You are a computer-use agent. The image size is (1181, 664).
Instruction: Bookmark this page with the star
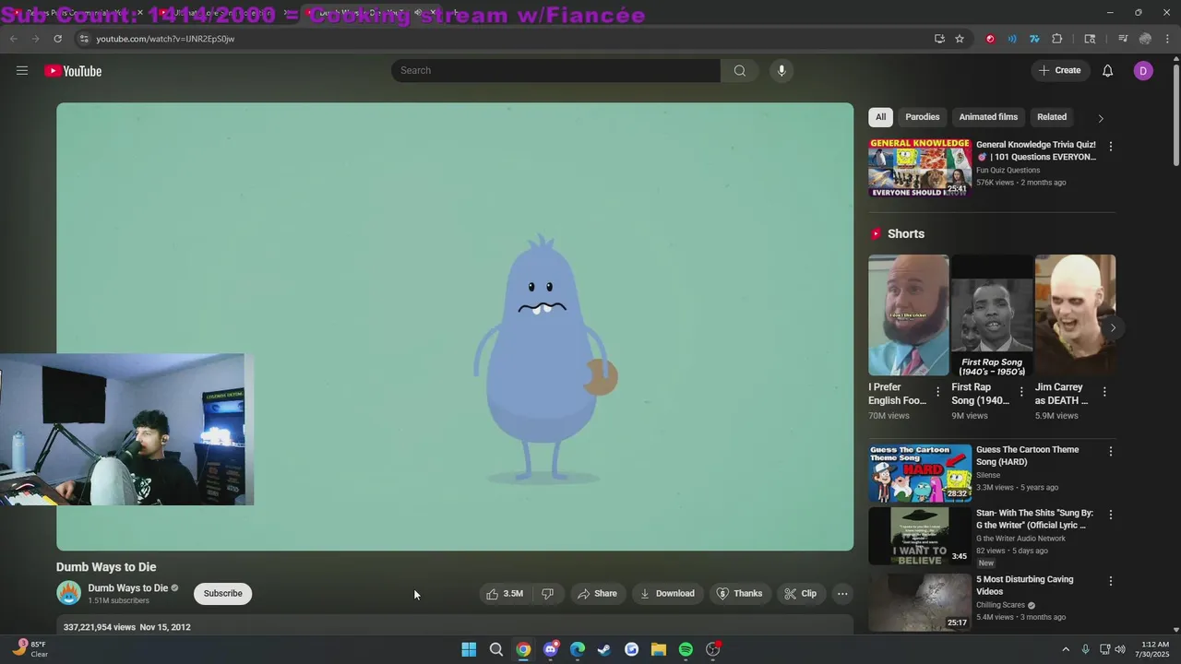coord(960,39)
